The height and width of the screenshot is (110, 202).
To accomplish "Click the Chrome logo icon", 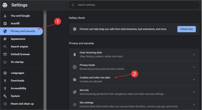I will click(x=5, y=5).
